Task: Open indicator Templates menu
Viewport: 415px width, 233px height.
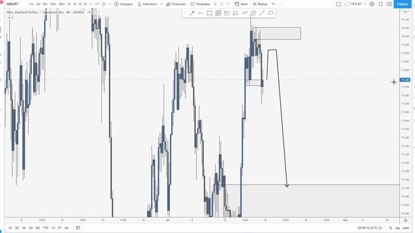Action: 200,4
